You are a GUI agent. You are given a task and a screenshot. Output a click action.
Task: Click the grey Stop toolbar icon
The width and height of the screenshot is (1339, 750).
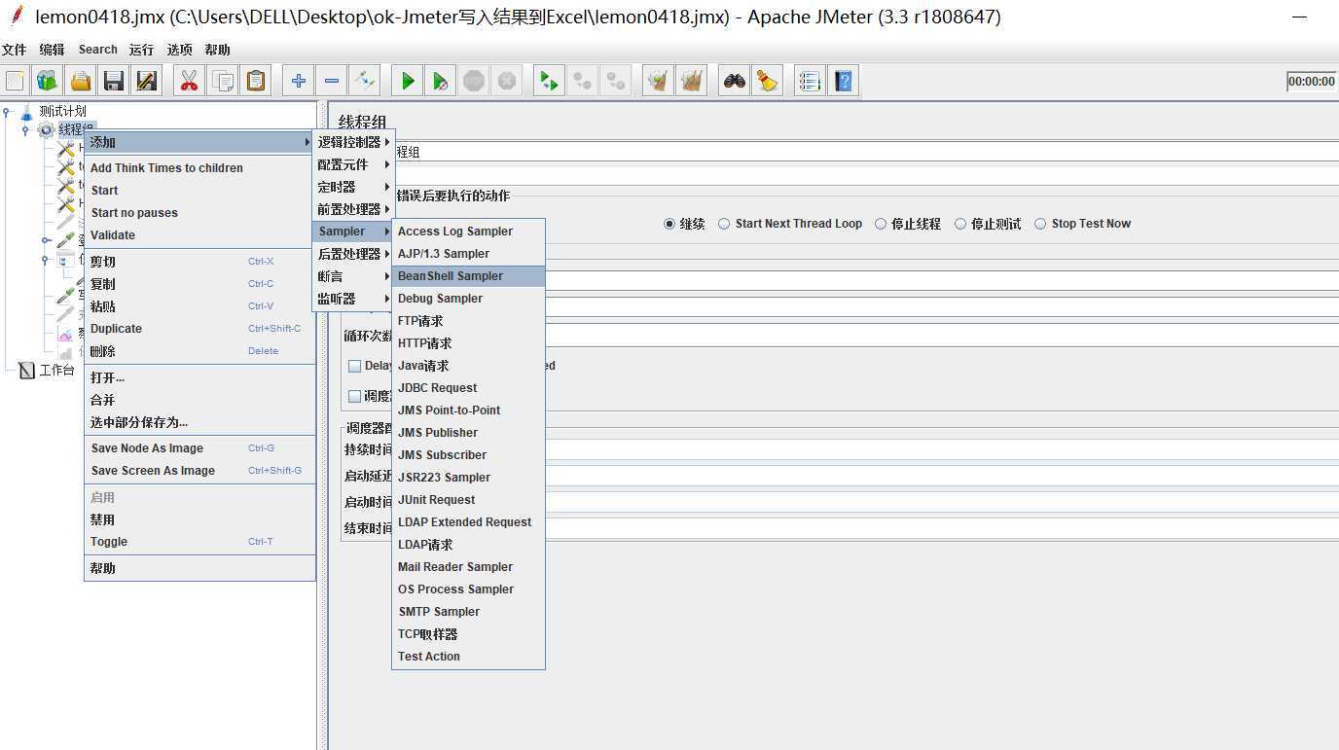(474, 81)
